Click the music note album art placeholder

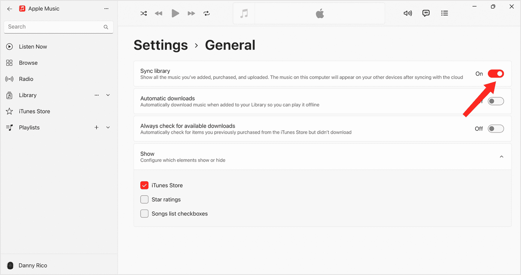tap(244, 14)
